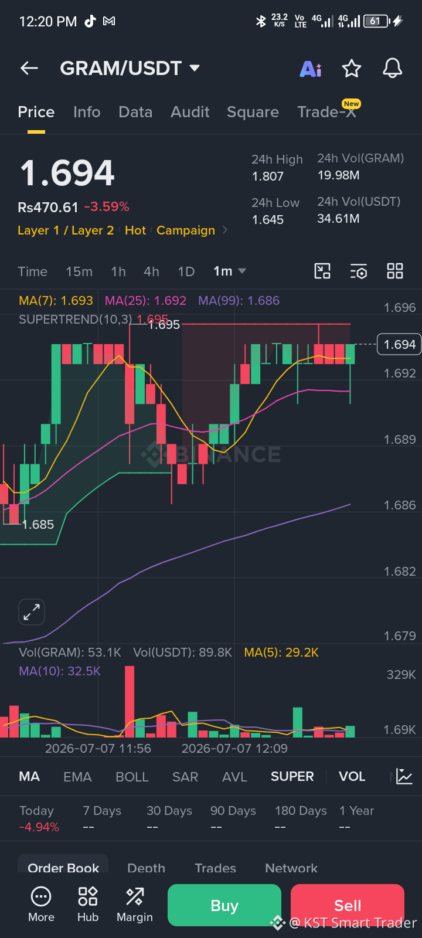Viewport: 422px width, 938px height.
Task: Open indicator chart settings icon
Action: pos(404,777)
